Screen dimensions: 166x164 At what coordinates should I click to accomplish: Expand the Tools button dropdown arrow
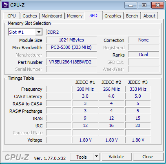pyautogui.click(x=97, y=157)
